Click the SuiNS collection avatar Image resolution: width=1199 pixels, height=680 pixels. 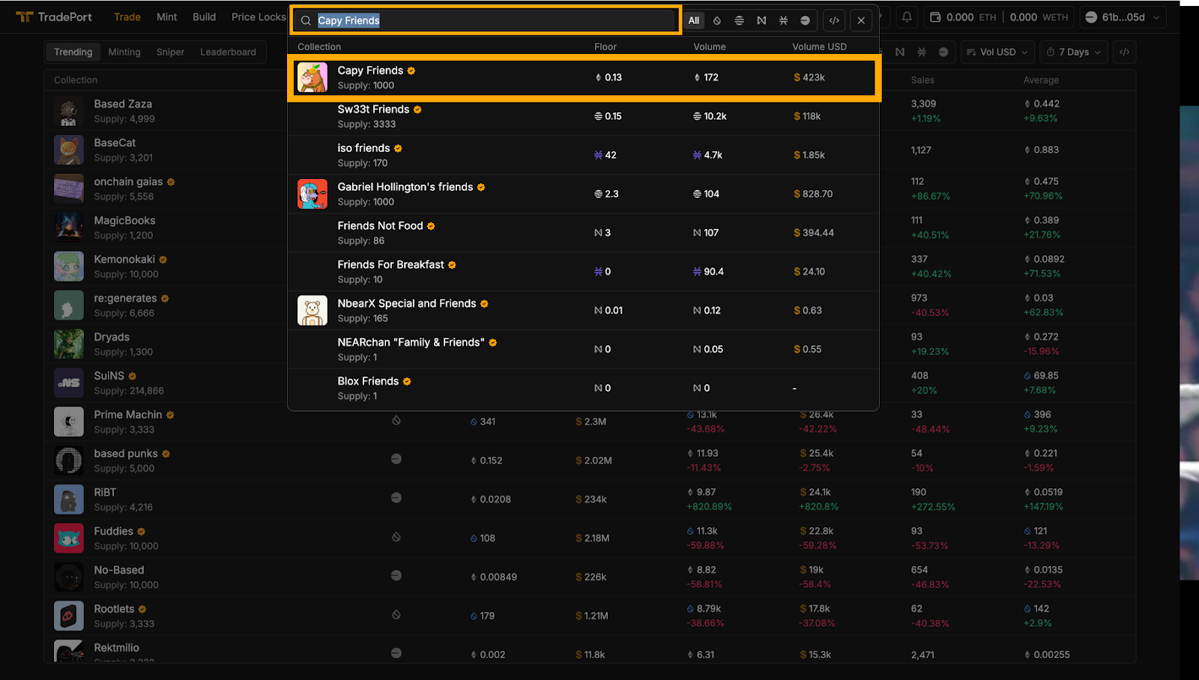tap(69, 383)
